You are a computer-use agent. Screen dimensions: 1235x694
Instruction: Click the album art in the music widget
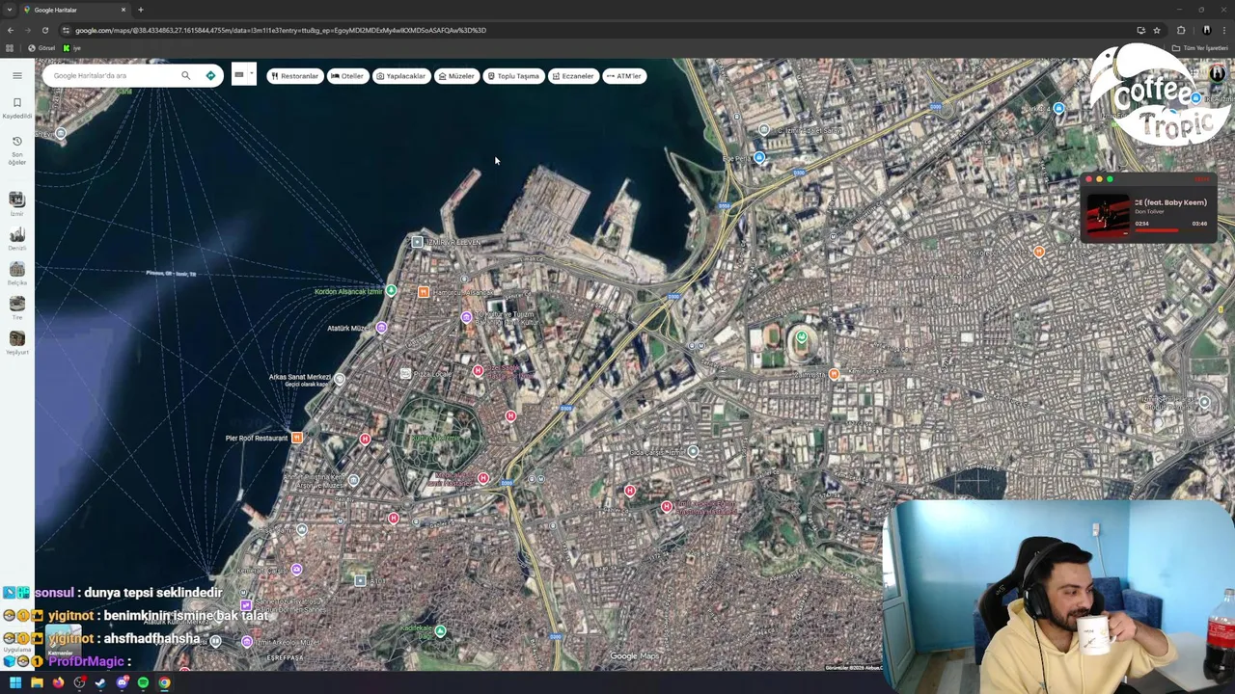[1108, 215]
